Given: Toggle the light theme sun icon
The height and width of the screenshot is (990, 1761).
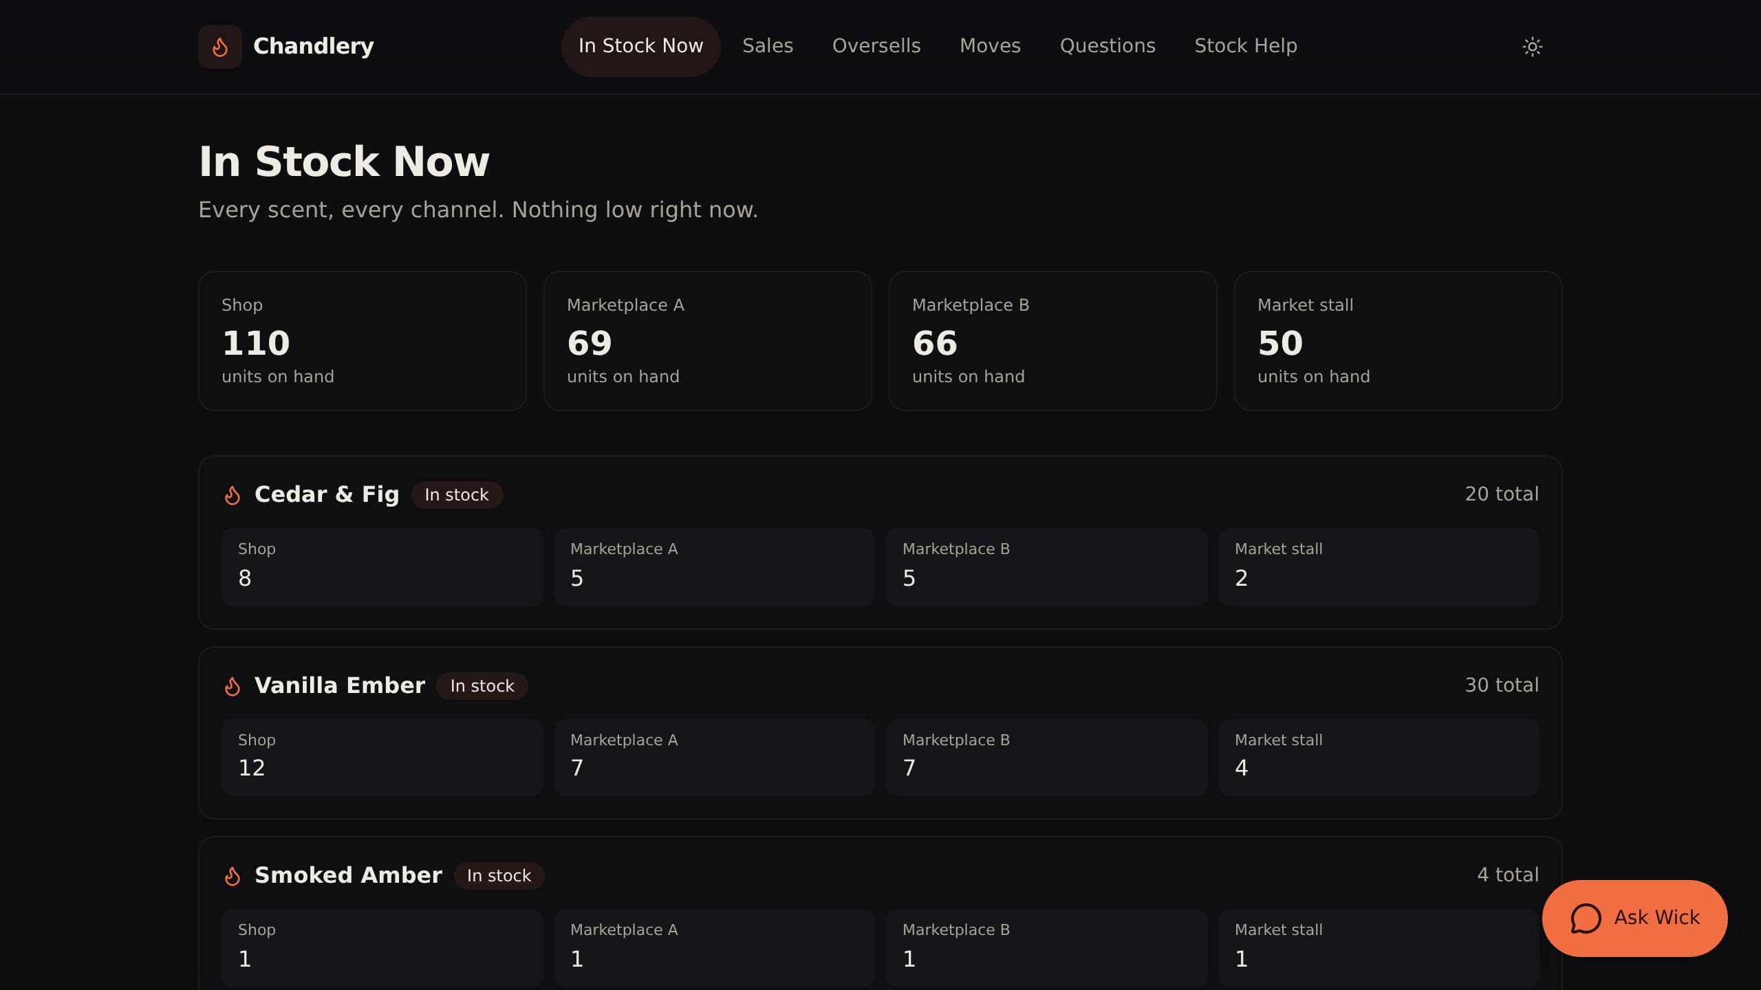Looking at the screenshot, I should 1532,47.
